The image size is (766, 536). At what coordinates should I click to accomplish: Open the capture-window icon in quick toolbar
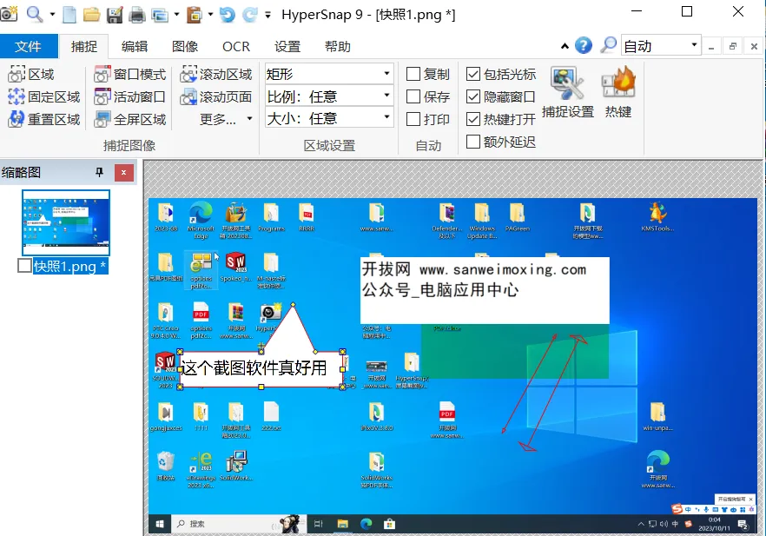click(159, 15)
